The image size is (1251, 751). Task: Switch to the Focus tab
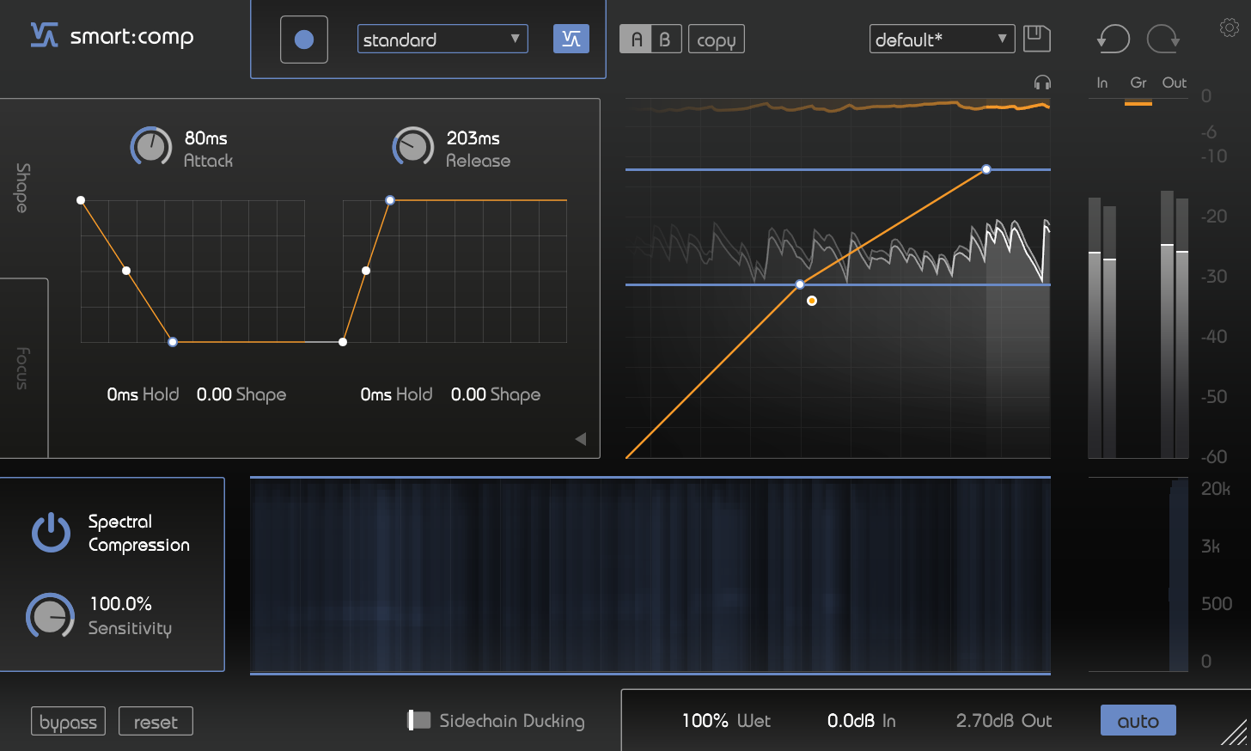(22, 368)
